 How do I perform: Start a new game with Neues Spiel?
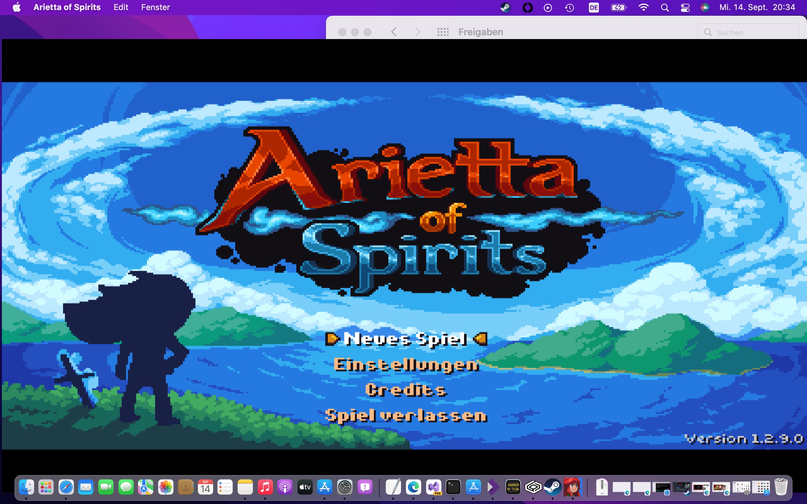coord(406,339)
